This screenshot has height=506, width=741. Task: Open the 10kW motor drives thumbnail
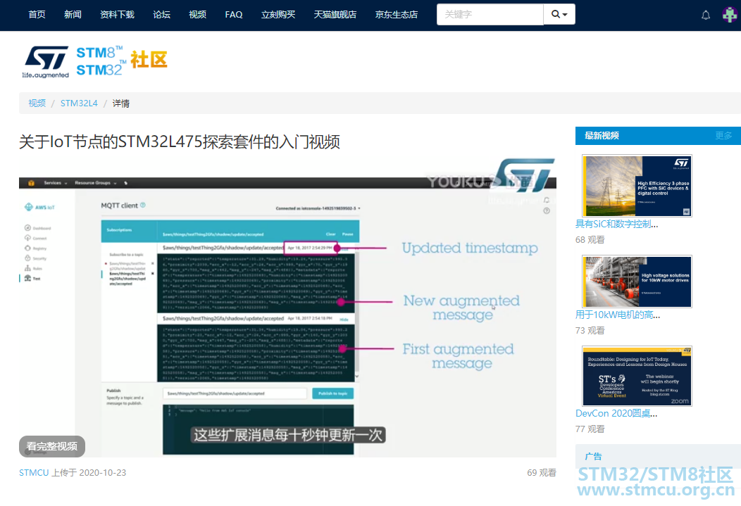(x=637, y=282)
